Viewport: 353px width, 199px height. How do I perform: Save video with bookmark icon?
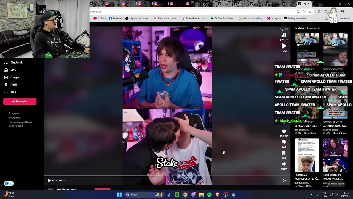(x=284, y=153)
